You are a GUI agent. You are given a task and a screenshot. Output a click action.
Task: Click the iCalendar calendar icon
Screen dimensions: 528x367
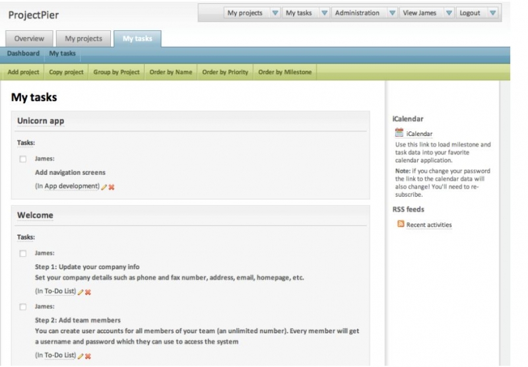coord(399,133)
